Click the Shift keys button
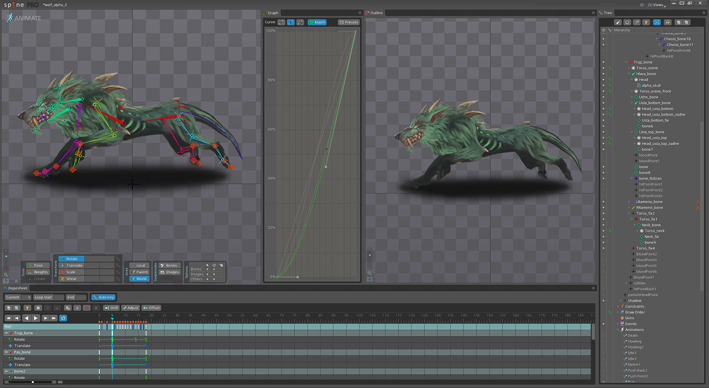Image resolution: width=709 pixels, height=388 pixels. 112,308
